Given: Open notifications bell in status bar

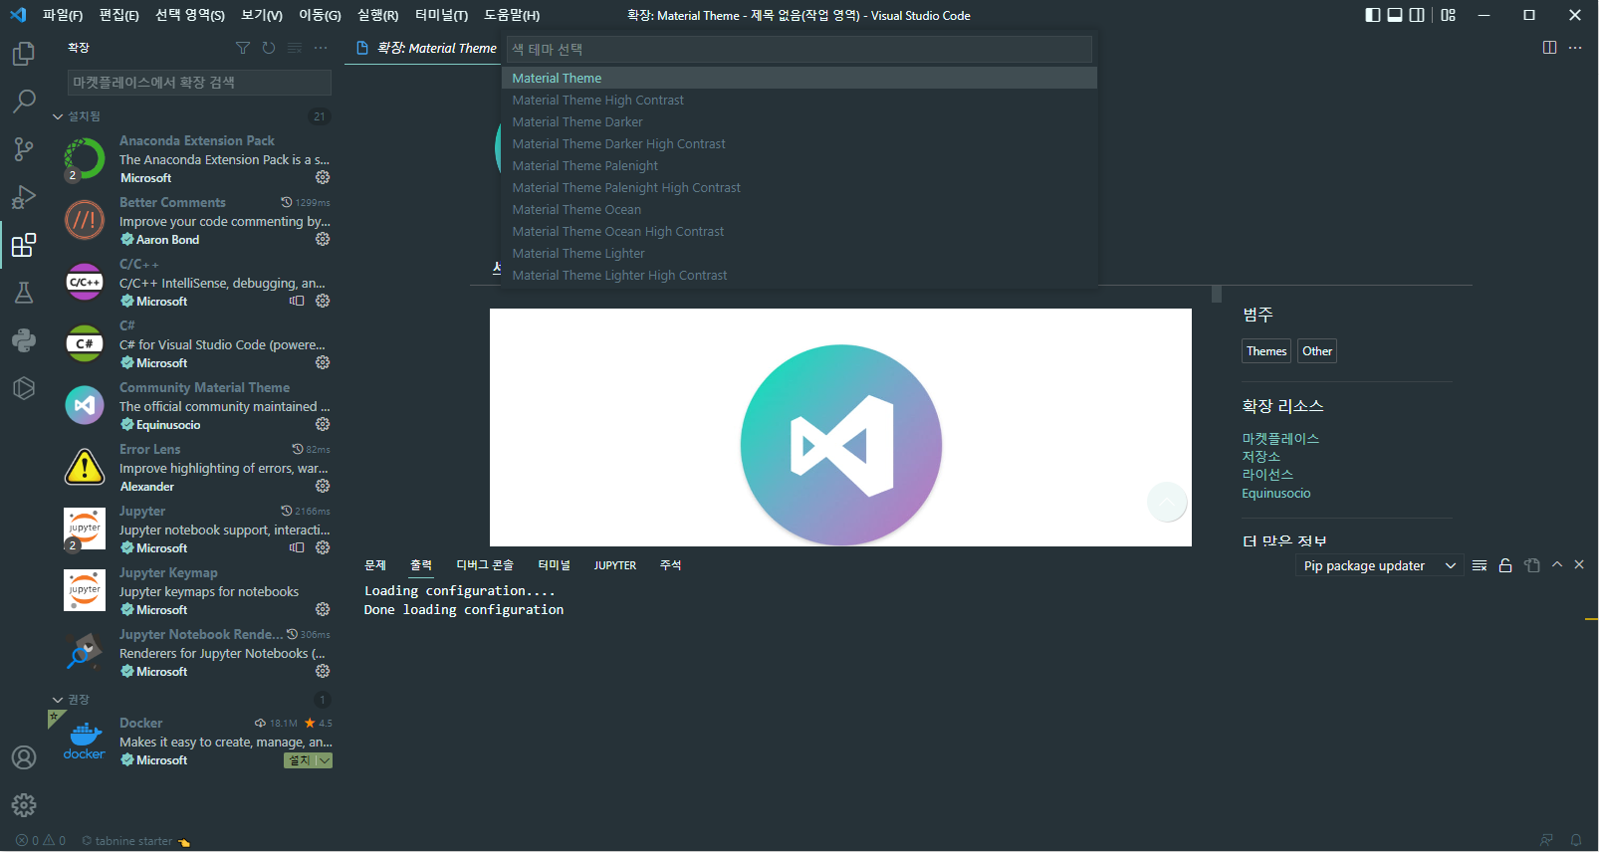Looking at the screenshot, I should coord(1576,841).
